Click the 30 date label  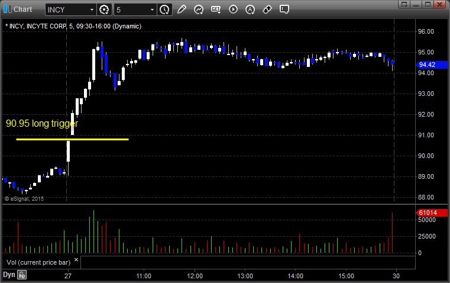coord(396,276)
